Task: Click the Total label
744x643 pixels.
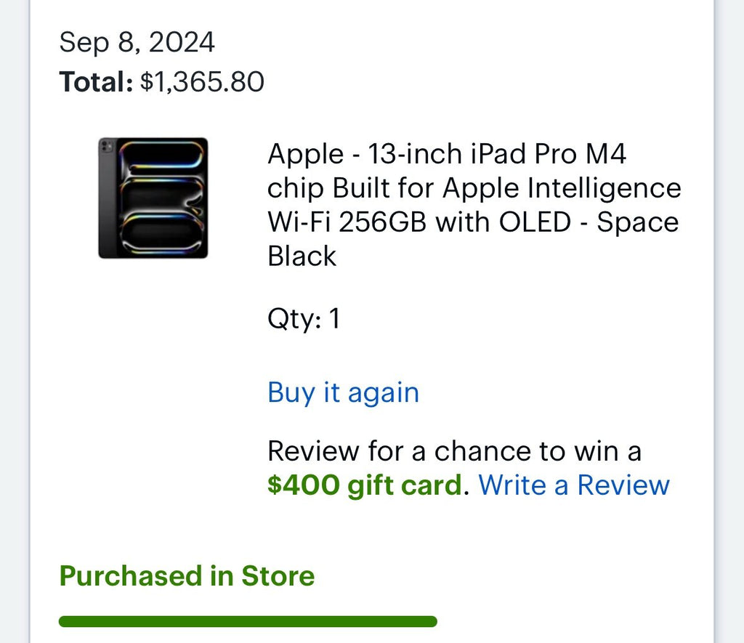Action: (98, 82)
